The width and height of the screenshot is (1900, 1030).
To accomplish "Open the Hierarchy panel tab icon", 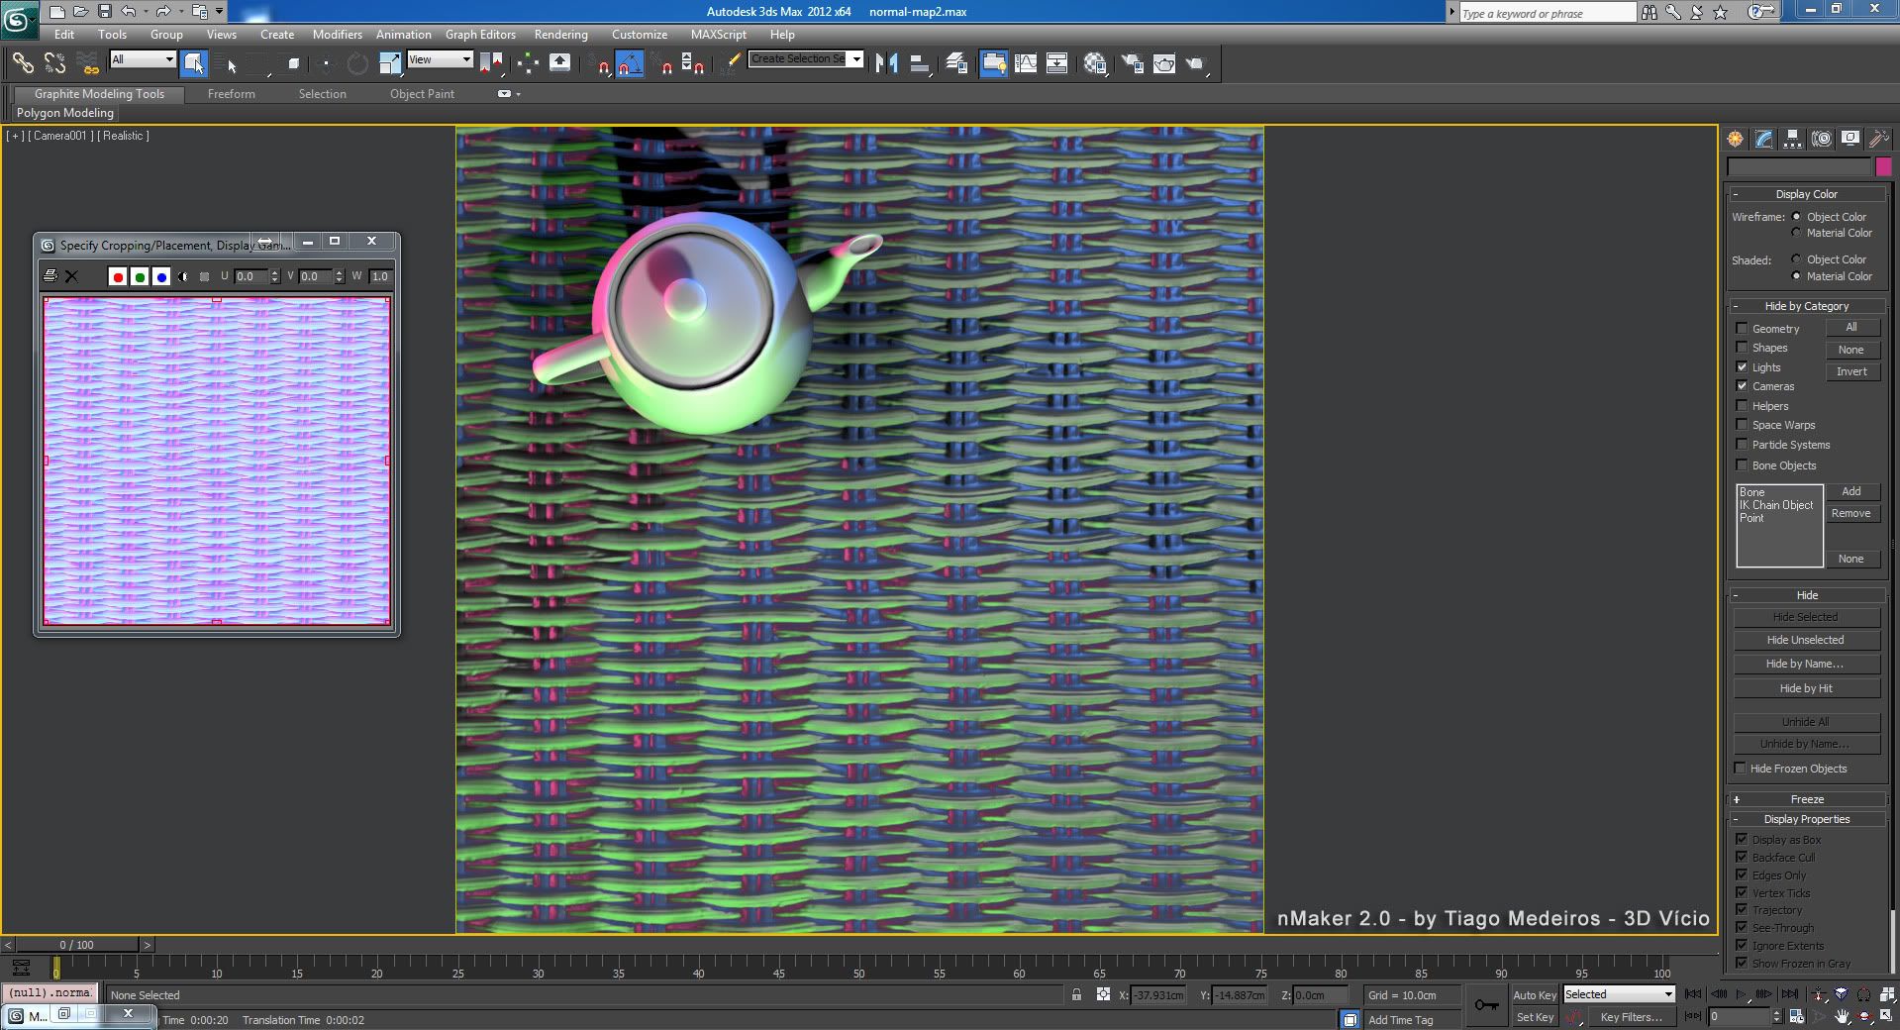I will click(x=1792, y=139).
